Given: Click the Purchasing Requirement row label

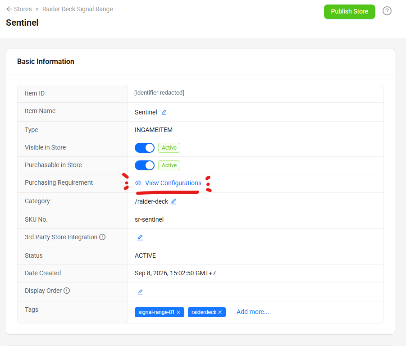Looking at the screenshot, I should pyautogui.click(x=59, y=182).
